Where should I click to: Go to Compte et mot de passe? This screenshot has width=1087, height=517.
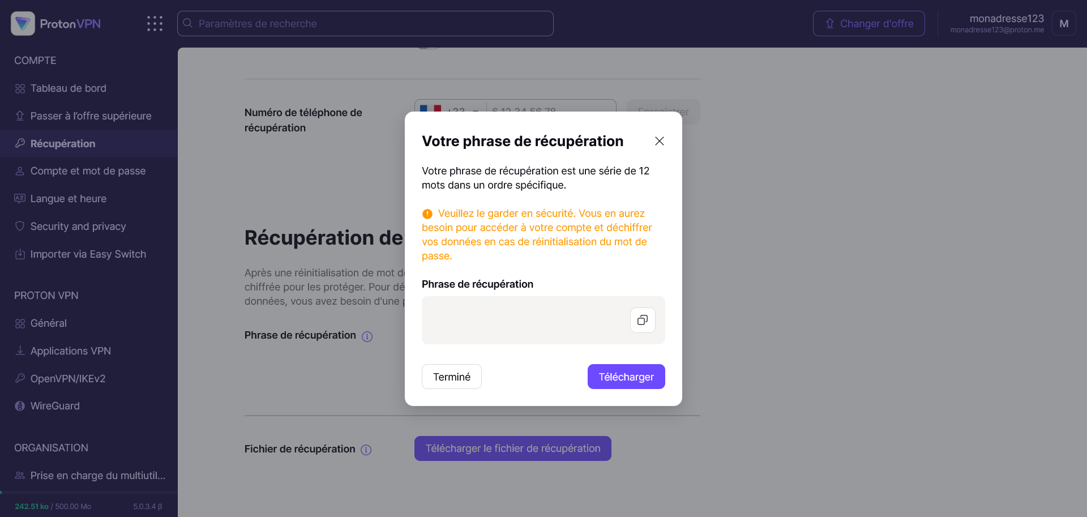pyautogui.click(x=88, y=171)
